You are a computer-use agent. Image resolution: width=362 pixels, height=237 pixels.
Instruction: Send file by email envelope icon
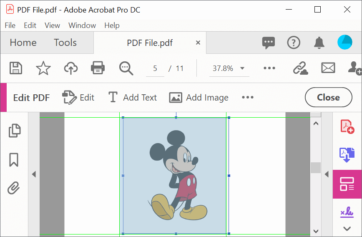[x=328, y=68]
